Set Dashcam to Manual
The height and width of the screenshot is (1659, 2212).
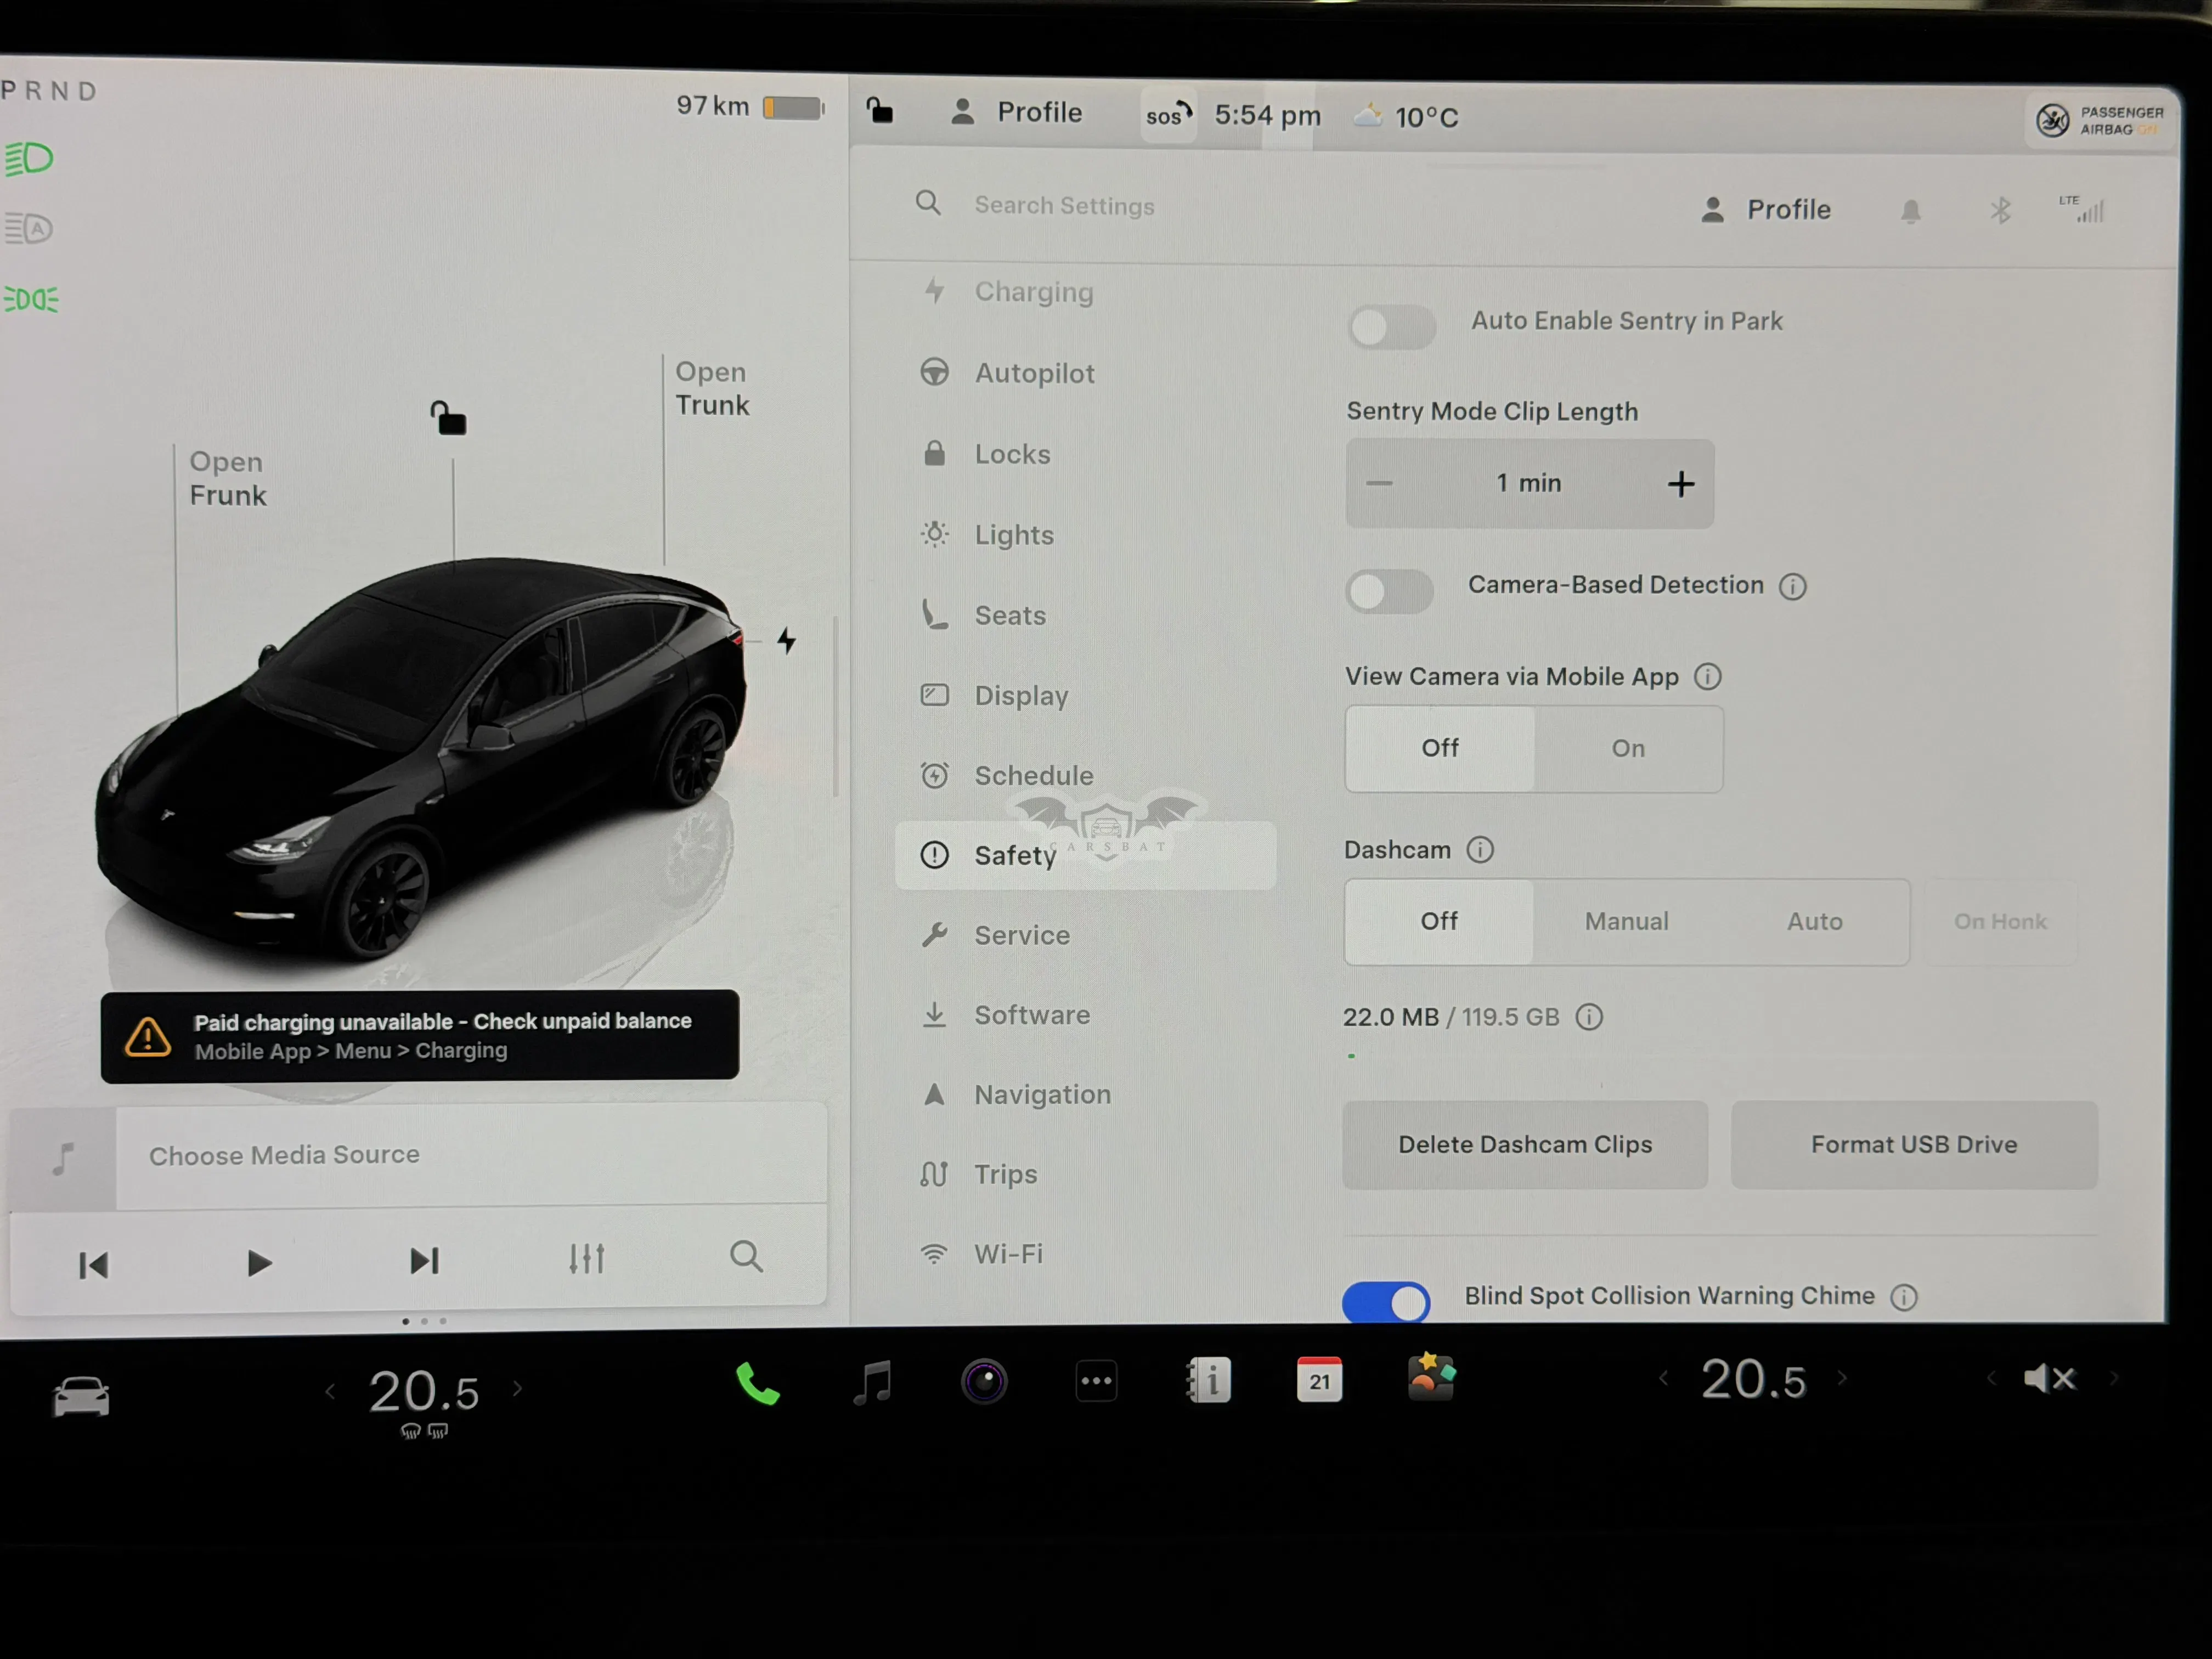point(1627,922)
